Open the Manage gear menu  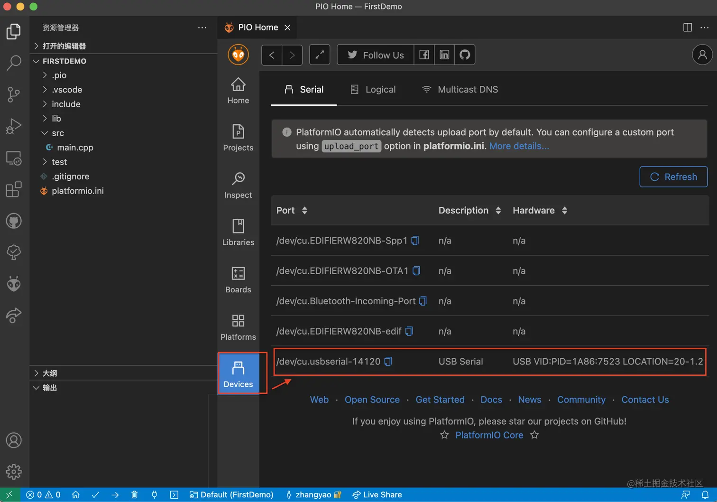[14, 472]
